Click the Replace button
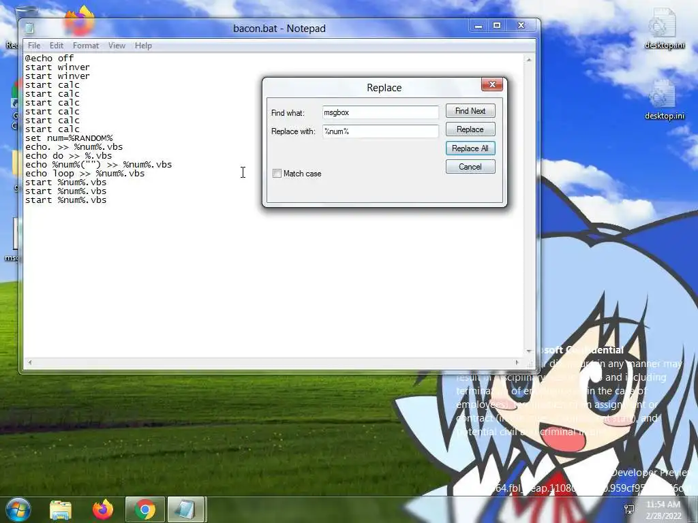This screenshot has height=523, width=698. coord(470,129)
